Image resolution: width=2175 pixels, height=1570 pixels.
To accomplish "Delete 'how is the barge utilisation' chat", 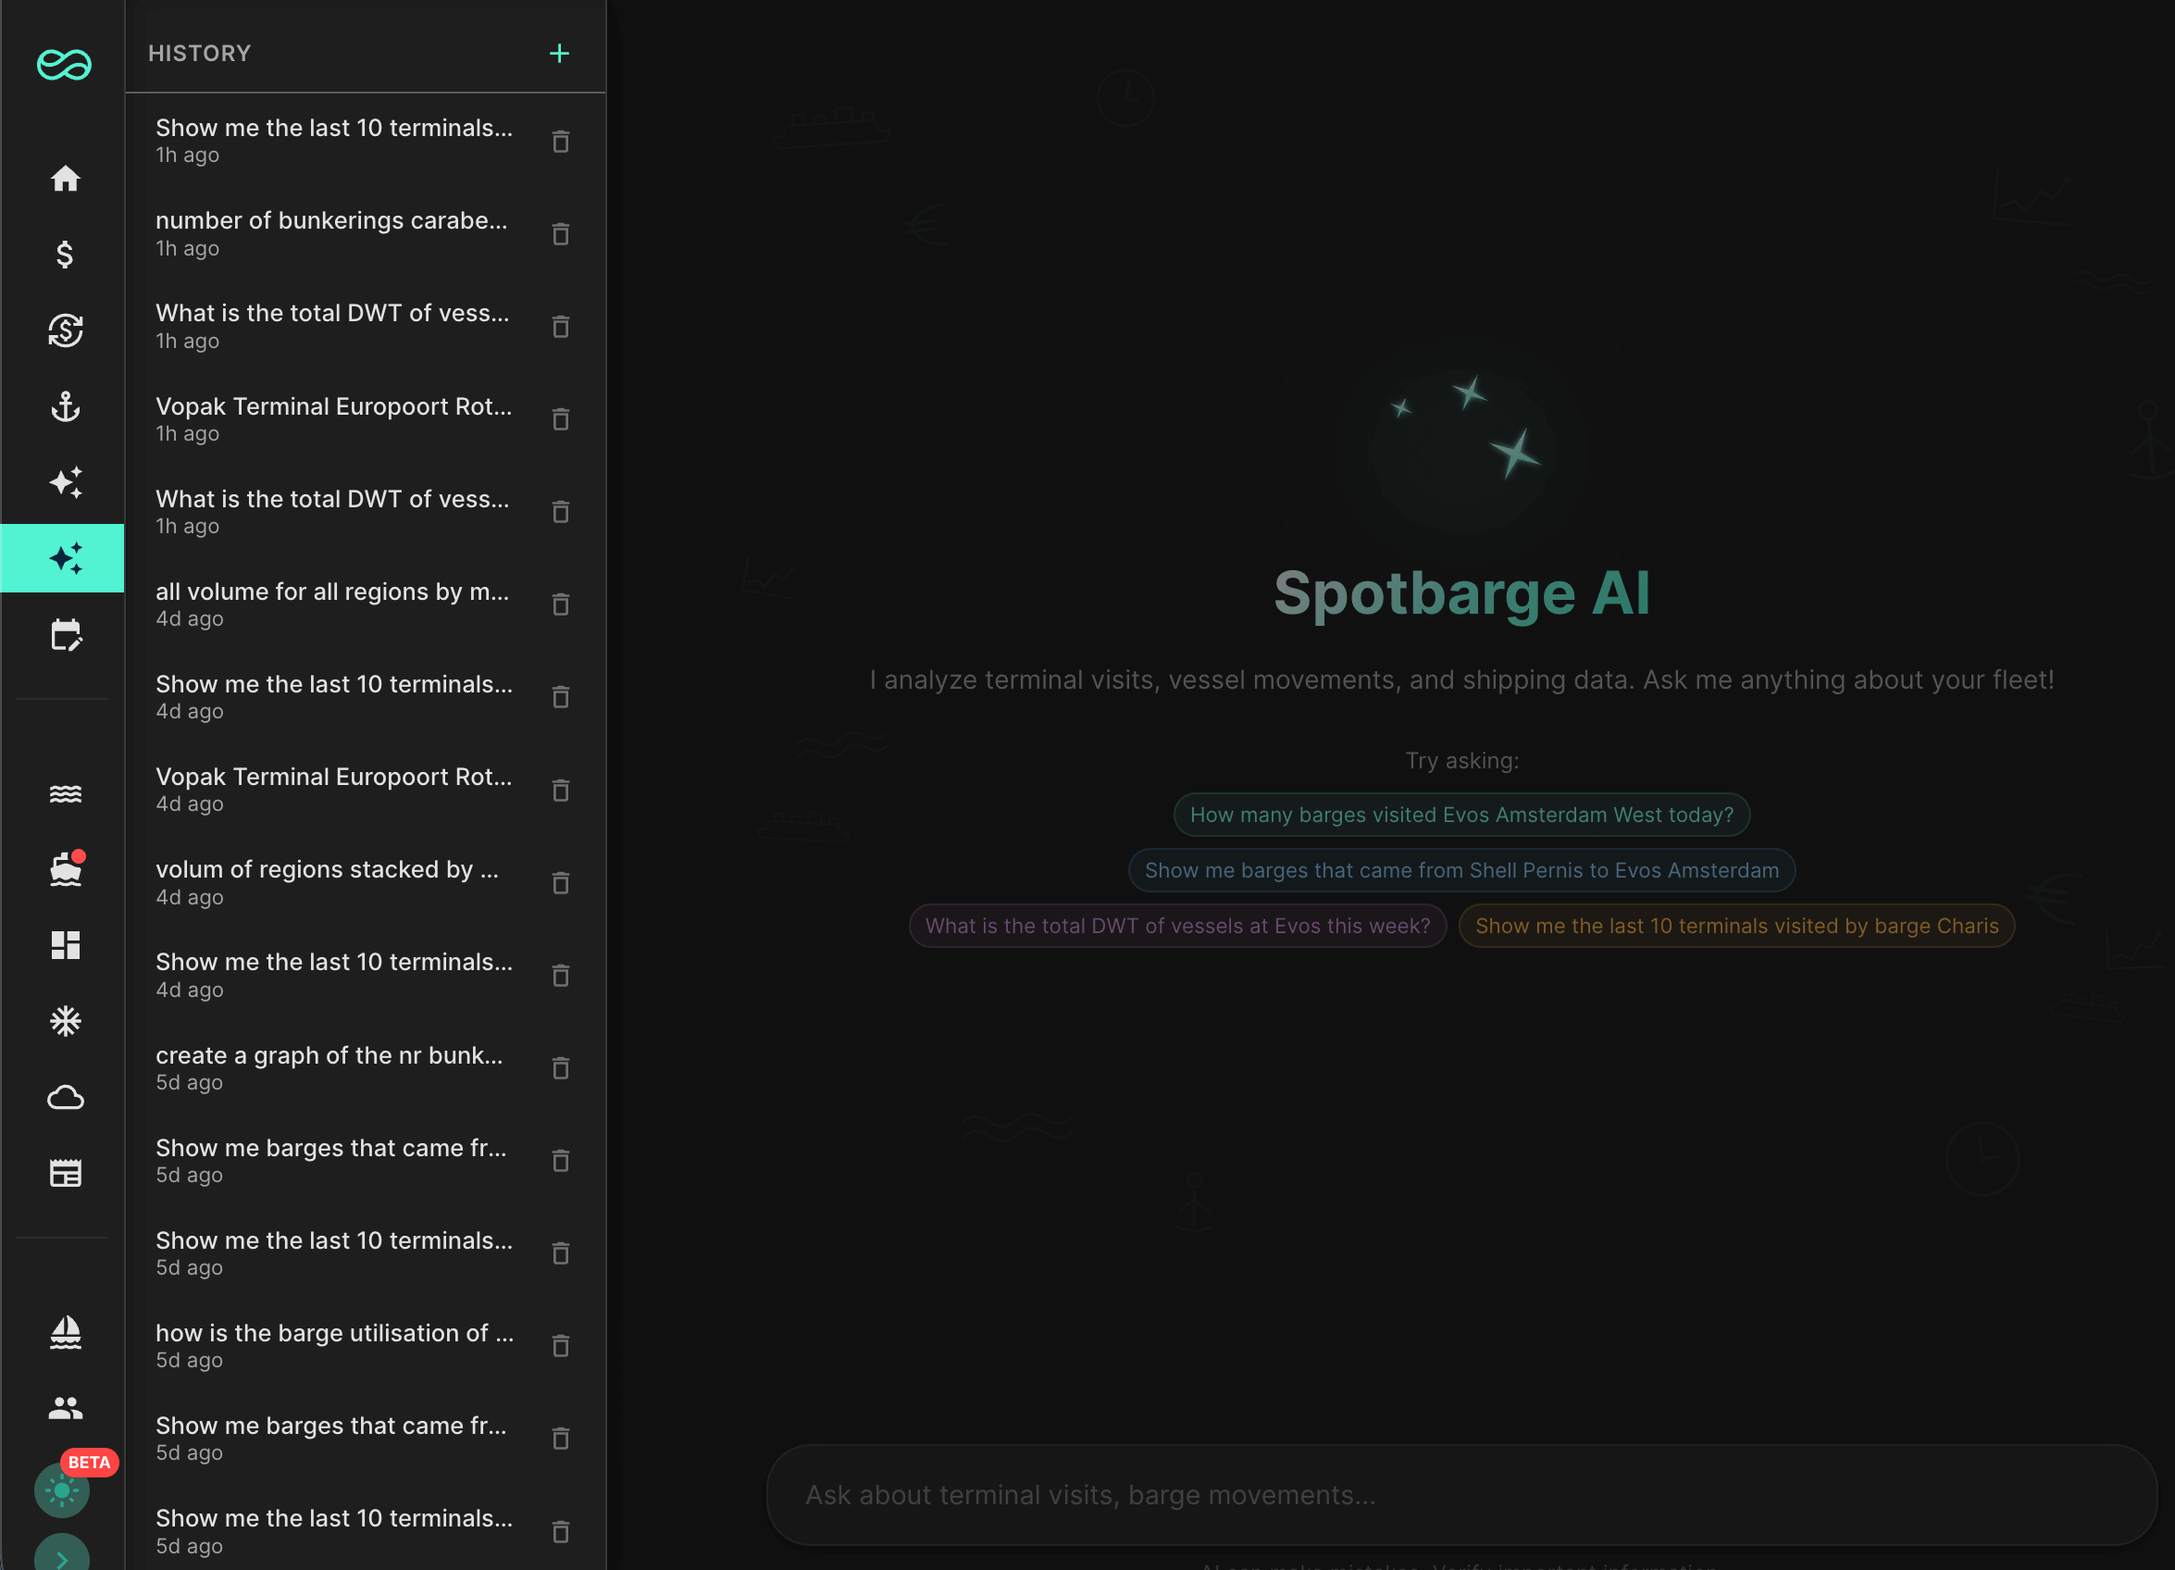I will (x=561, y=1347).
